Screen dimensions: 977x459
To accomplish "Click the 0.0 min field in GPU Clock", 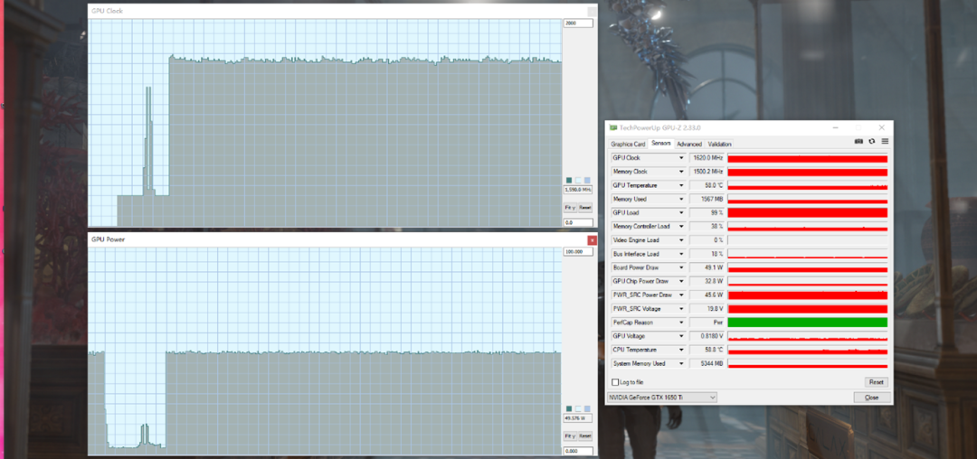I will point(578,222).
